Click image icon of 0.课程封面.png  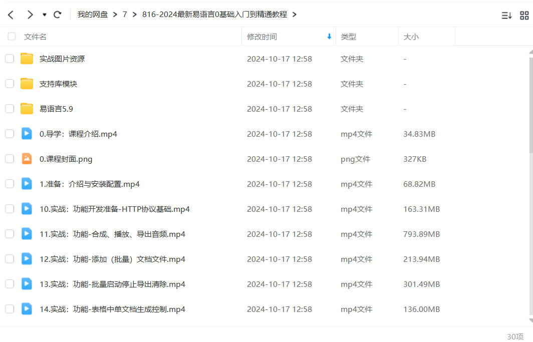(27, 159)
